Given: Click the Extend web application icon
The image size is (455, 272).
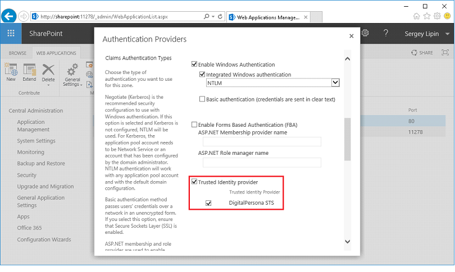Looking at the screenshot, I should pyautogui.click(x=29, y=72).
